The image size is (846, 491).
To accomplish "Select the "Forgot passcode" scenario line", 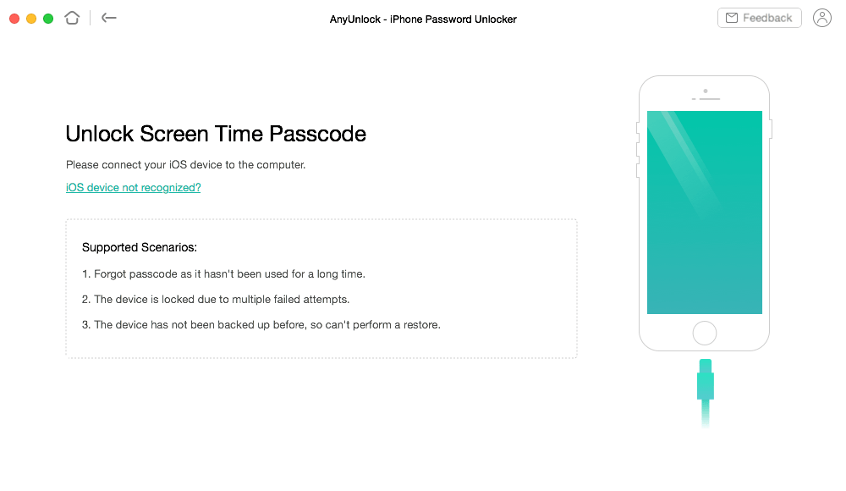I will pyautogui.click(x=223, y=273).
